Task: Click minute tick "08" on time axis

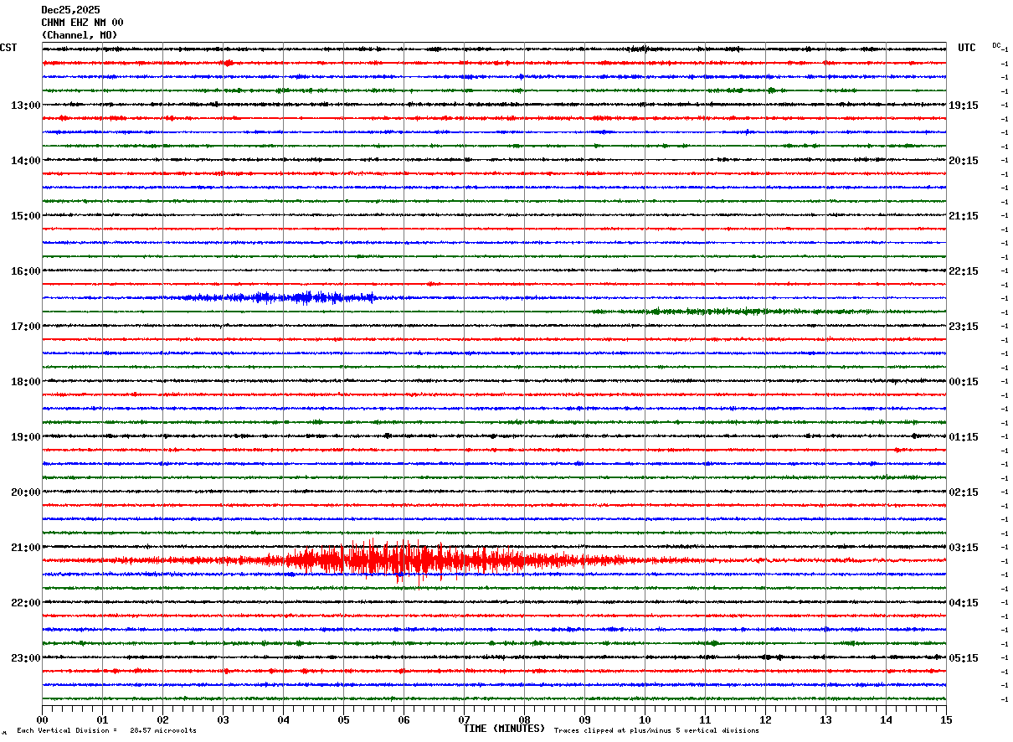Action: pyautogui.click(x=524, y=719)
